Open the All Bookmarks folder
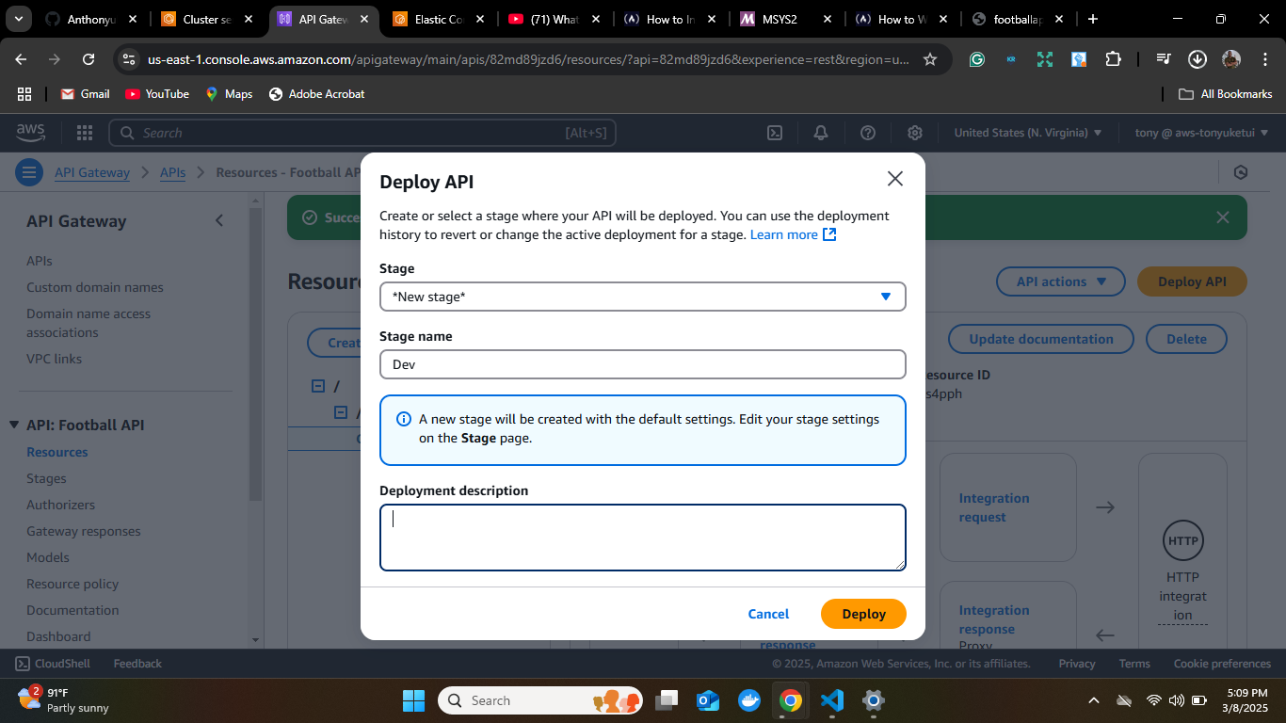Screen dimensions: 1286x723 (1226, 94)
